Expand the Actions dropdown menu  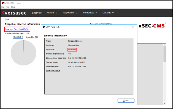pyautogui.click(x=52, y=13)
